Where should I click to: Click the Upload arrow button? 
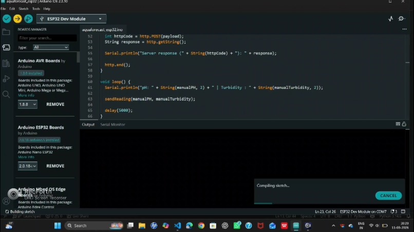pyautogui.click(x=17, y=19)
